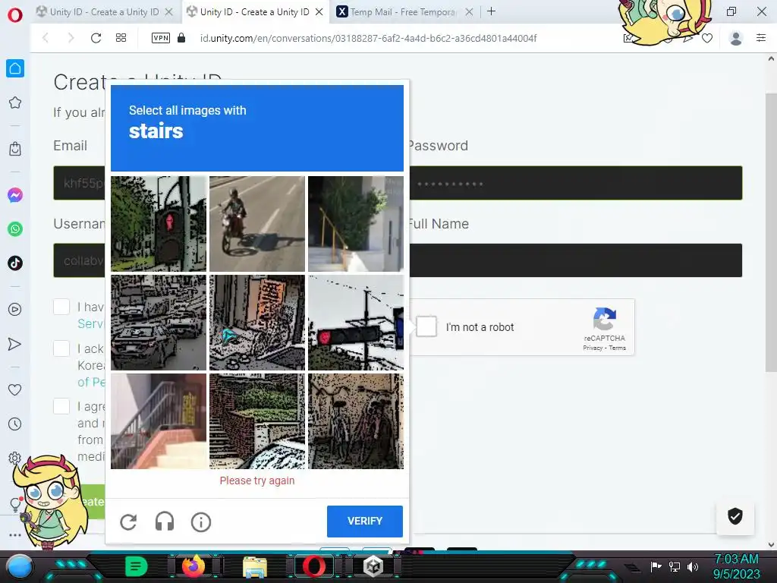Close the Temp Mail tab
Viewport: 777px width, 583px height.
coord(469,12)
